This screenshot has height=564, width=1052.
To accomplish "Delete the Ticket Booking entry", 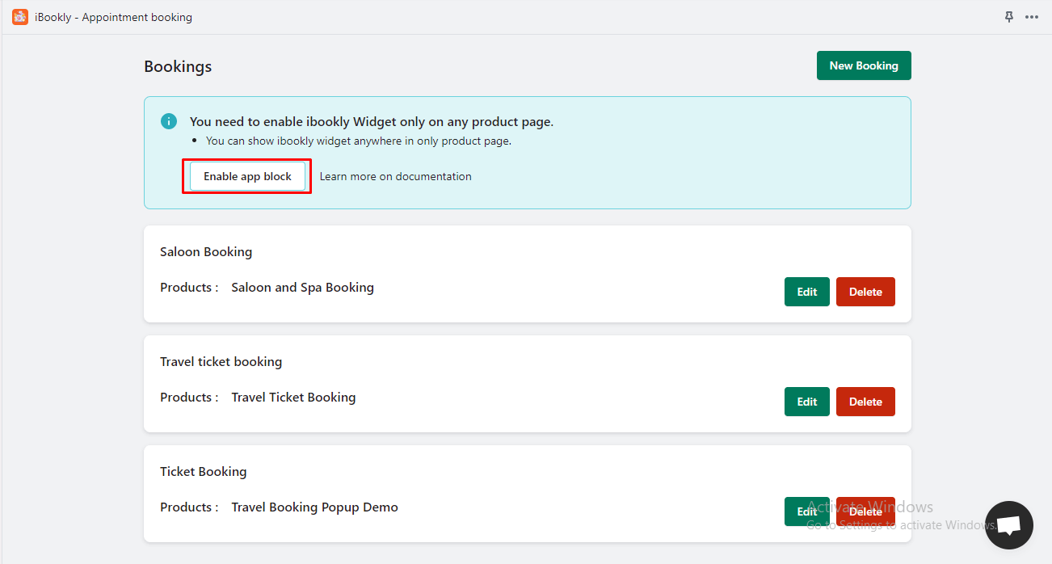I will pyautogui.click(x=865, y=511).
